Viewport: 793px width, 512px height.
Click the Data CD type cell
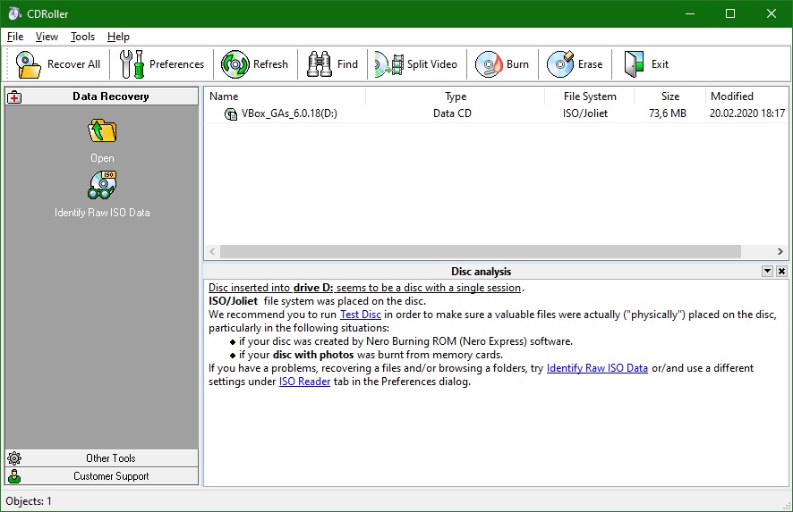452,113
